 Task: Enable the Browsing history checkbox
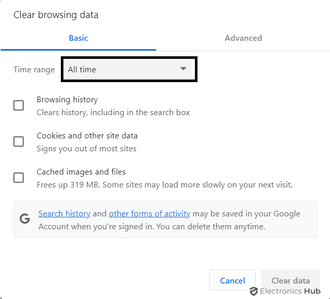tap(19, 105)
